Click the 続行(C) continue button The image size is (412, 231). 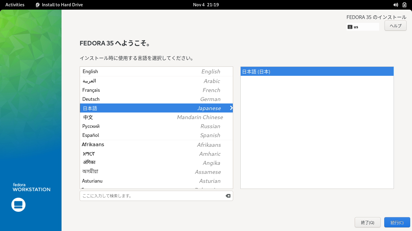pyautogui.click(x=397, y=222)
